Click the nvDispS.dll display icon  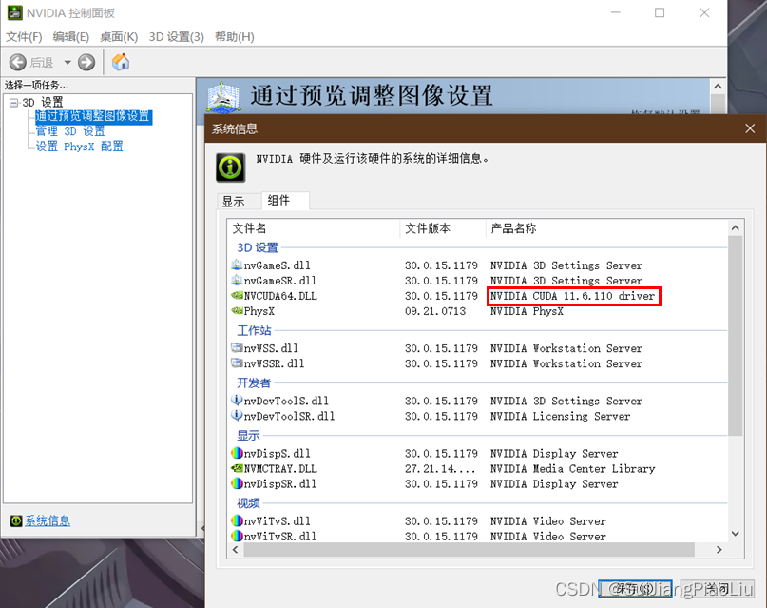tap(237, 453)
